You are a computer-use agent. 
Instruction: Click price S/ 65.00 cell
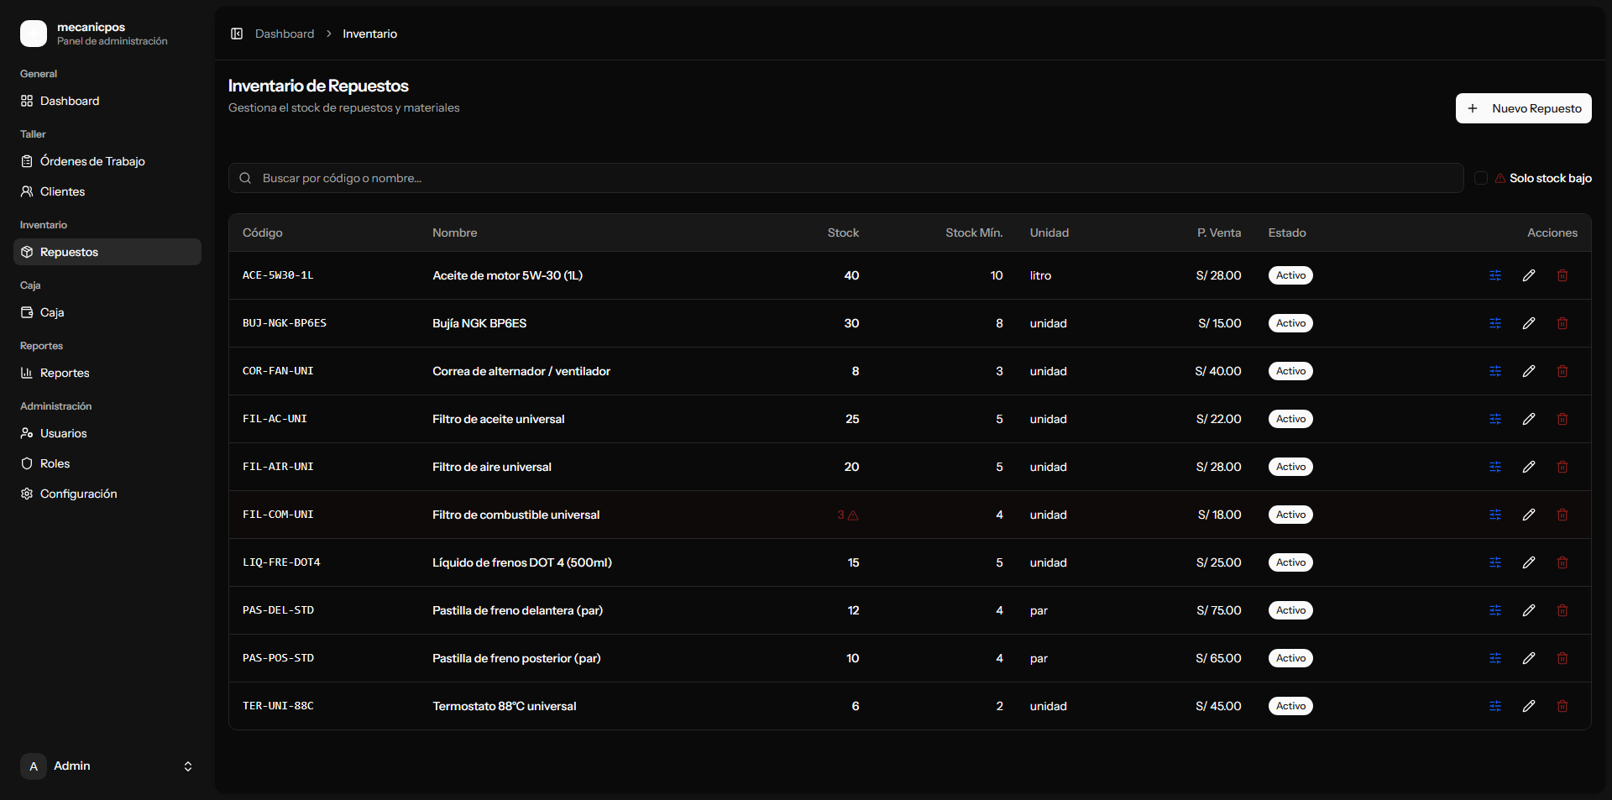[x=1218, y=658]
